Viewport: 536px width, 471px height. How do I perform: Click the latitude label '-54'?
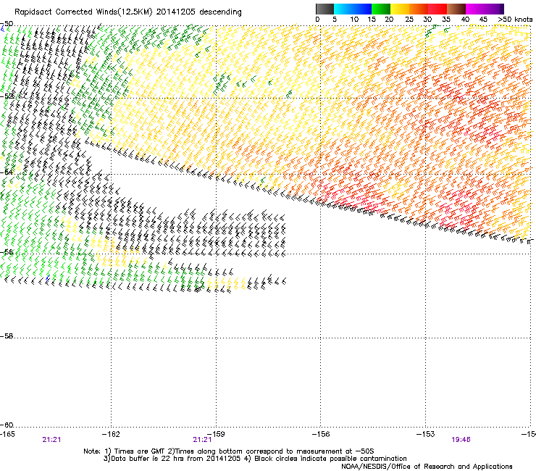point(7,172)
